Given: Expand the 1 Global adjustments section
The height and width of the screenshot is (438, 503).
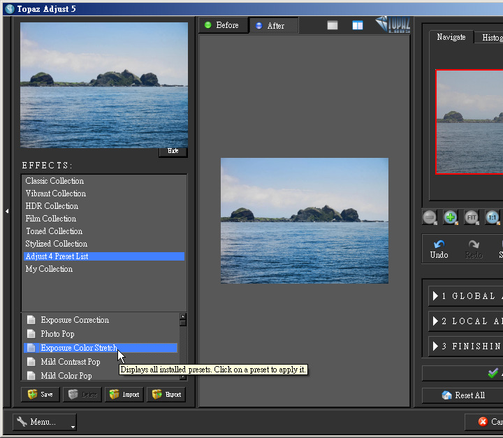Looking at the screenshot, I should (x=466, y=296).
